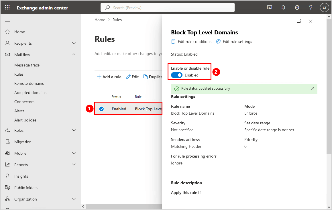Toggle the Enable or disable rule switch
332x210 pixels.
[x=177, y=75]
